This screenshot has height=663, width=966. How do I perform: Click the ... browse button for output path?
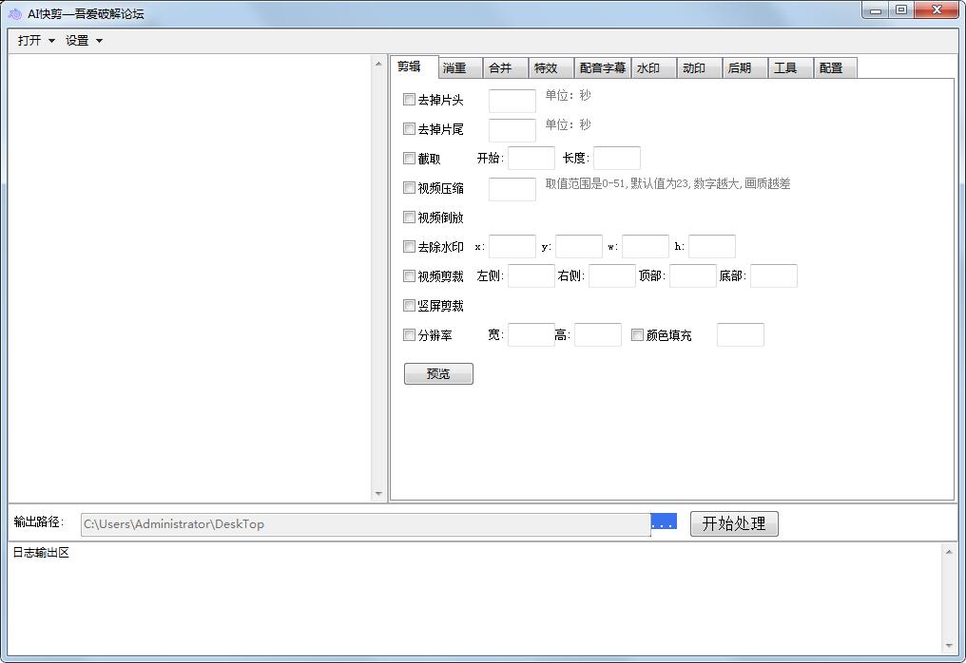pyautogui.click(x=663, y=521)
